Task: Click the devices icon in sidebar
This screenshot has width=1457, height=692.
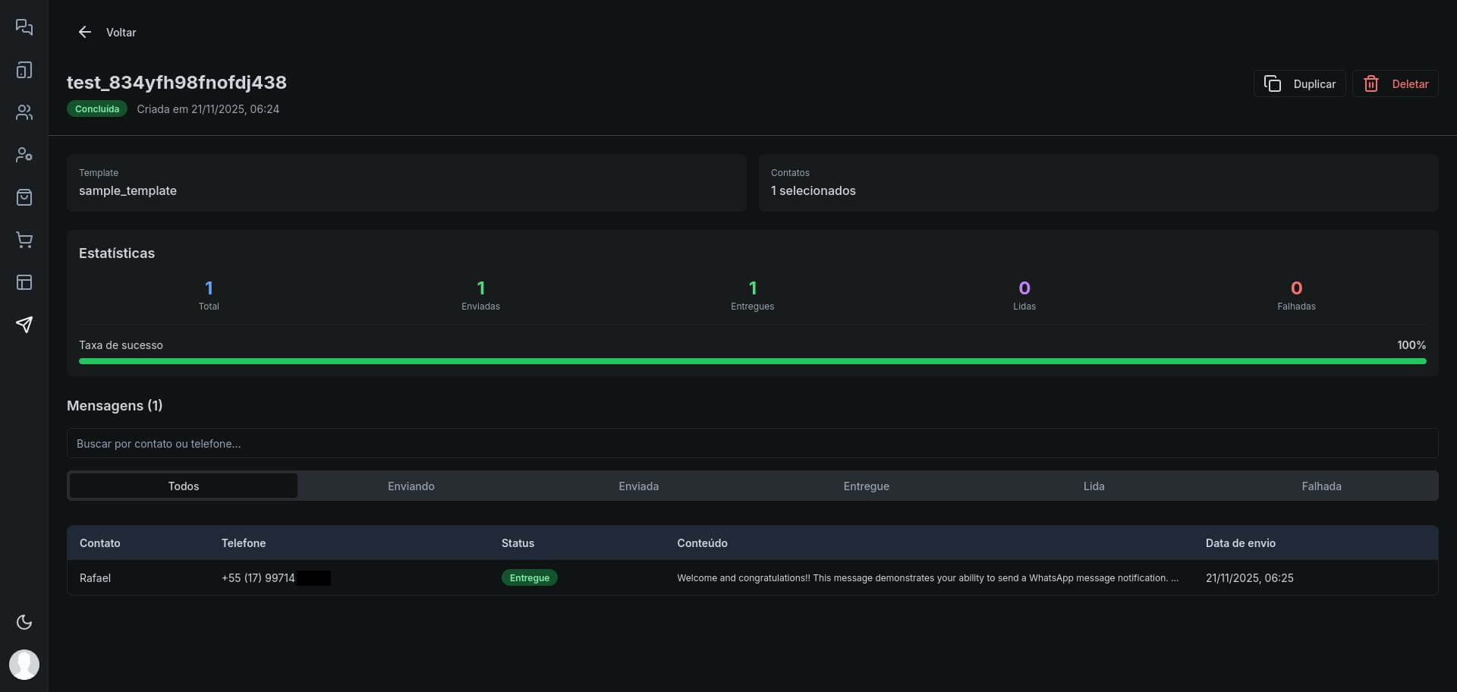Action: point(24,70)
